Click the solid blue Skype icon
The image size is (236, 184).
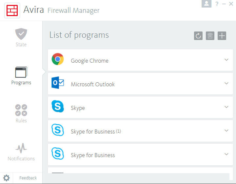[58, 106]
